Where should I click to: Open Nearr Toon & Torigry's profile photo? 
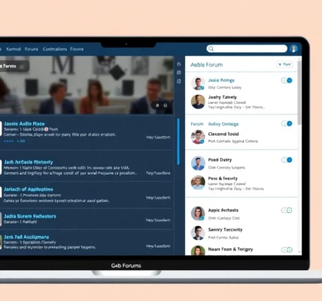pyautogui.click(x=198, y=251)
